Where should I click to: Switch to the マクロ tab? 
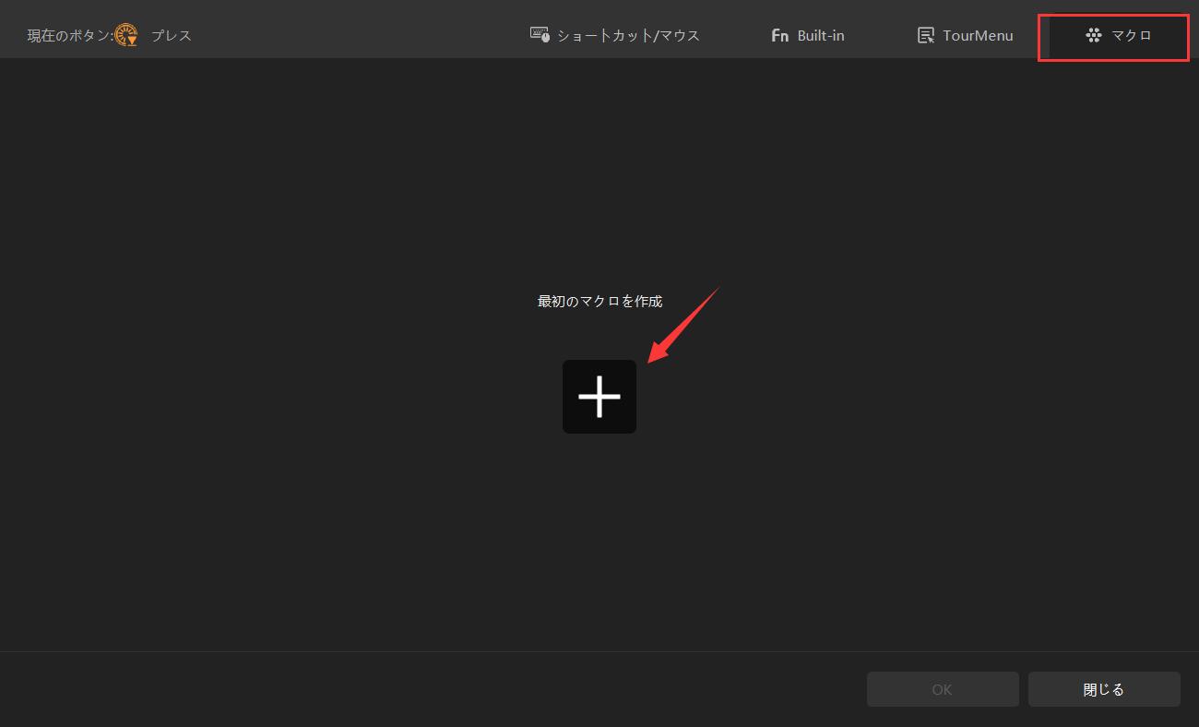coord(1118,35)
